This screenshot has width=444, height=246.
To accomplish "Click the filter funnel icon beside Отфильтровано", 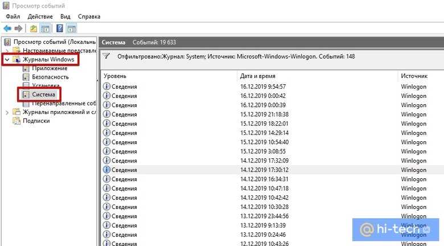I will click(x=106, y=56).
